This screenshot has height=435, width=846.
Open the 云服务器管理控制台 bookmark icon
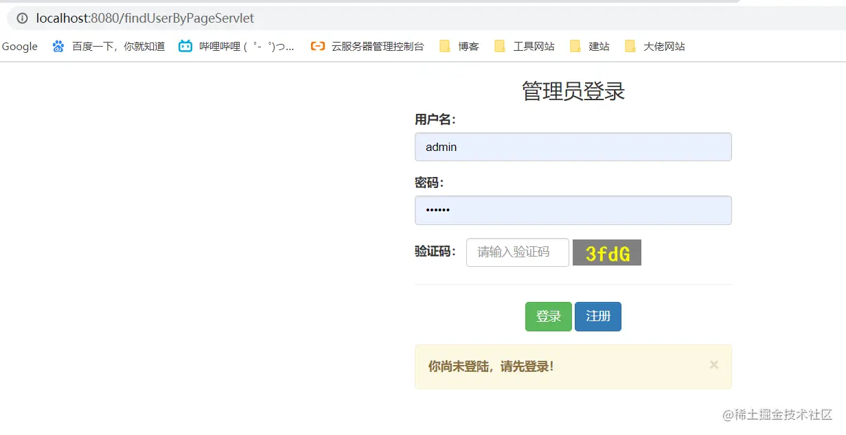(317, 47)
